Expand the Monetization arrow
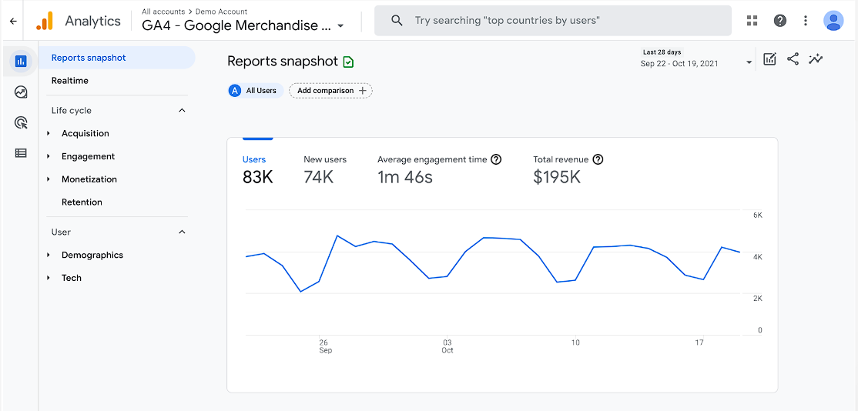 [x=49, y=179]
